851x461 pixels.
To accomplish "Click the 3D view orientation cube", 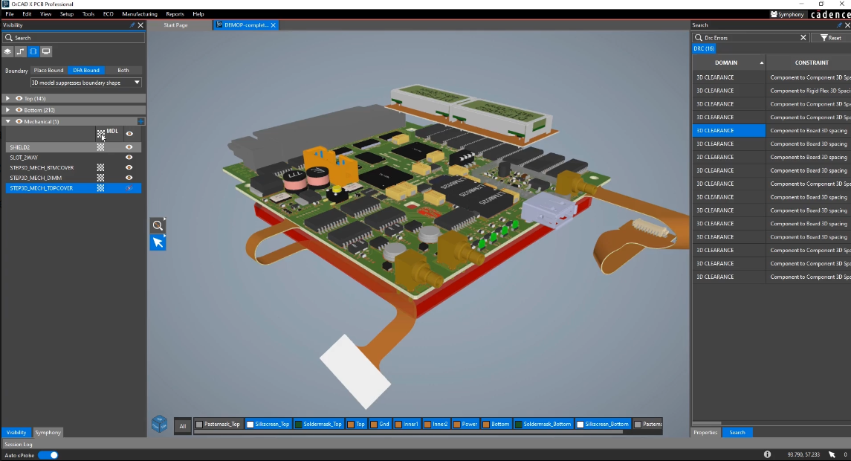I will [159, 424].
